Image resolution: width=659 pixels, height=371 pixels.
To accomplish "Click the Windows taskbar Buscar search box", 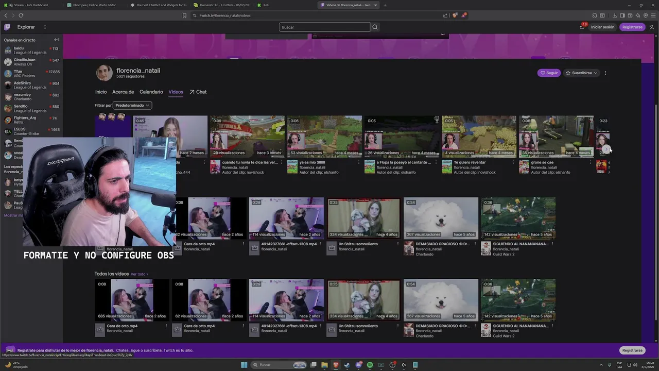I will click(x=279, y=365).
